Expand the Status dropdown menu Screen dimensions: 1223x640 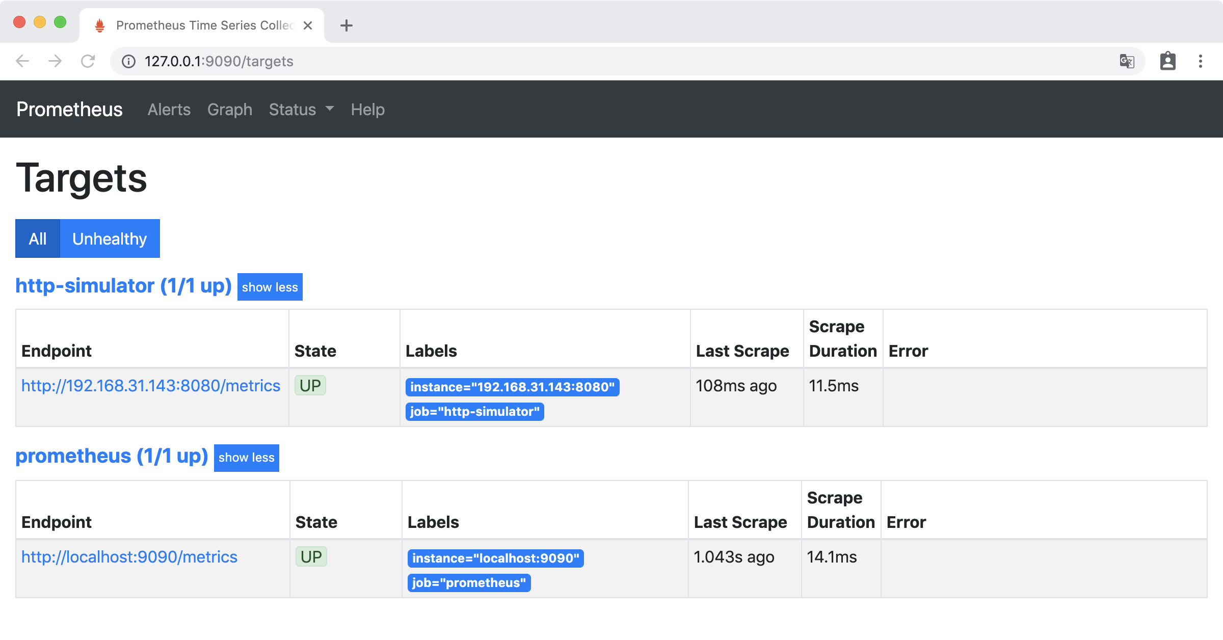point(301,109)
